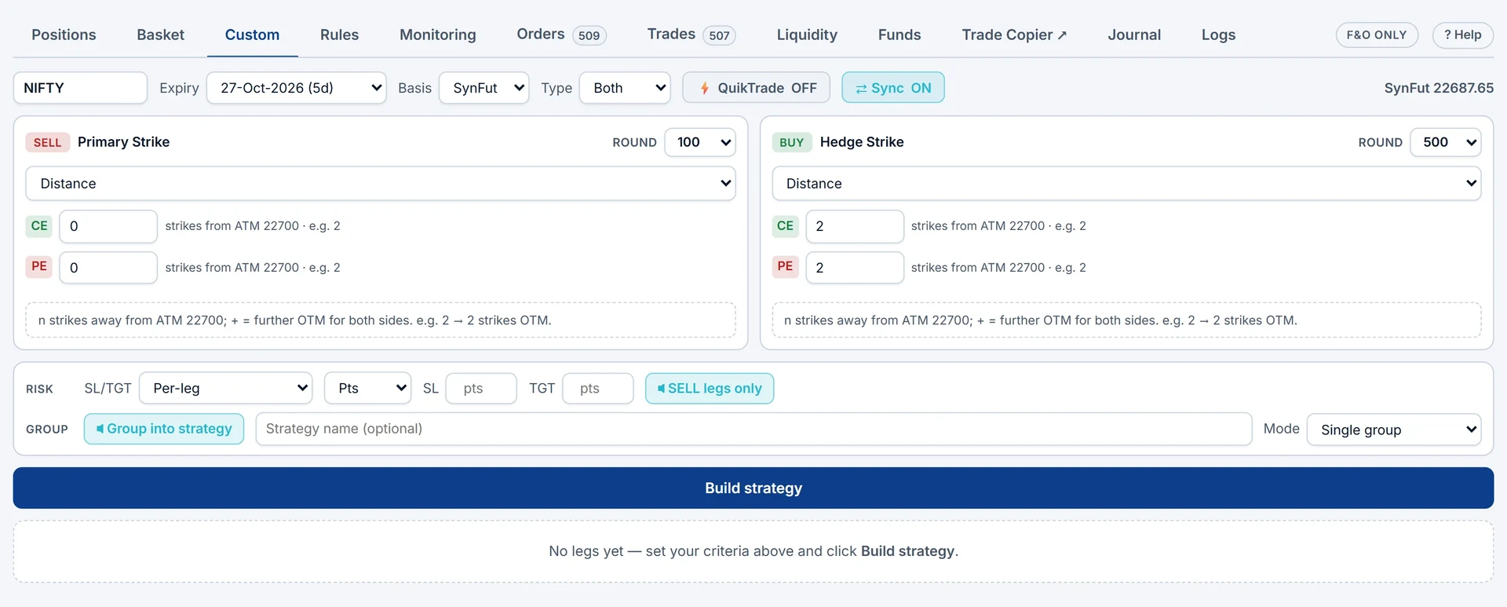Open the Pts unit dropdown

[368, 389]
